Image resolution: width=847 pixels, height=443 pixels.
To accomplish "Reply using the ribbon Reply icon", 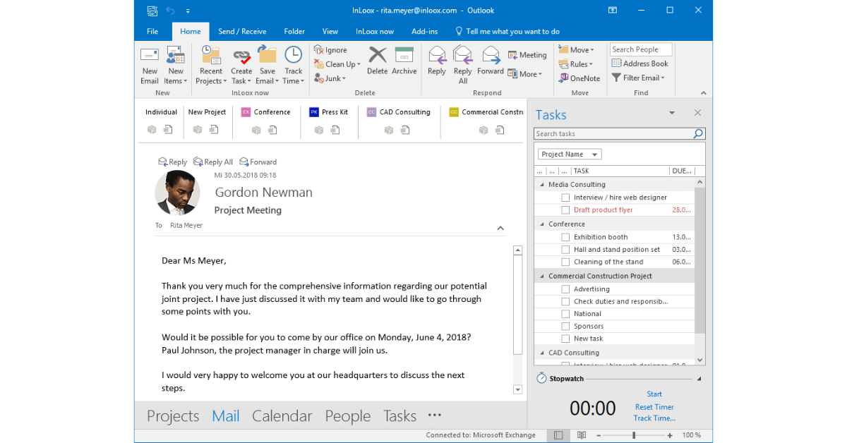I will pos(437,55).
